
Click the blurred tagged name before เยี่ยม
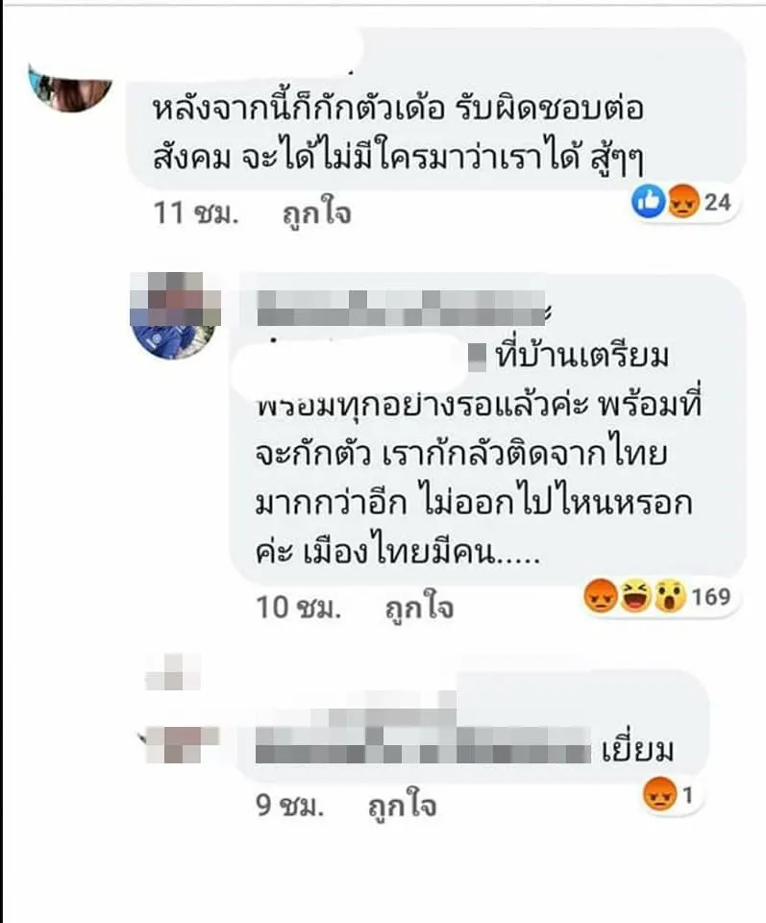coord(423,745)
